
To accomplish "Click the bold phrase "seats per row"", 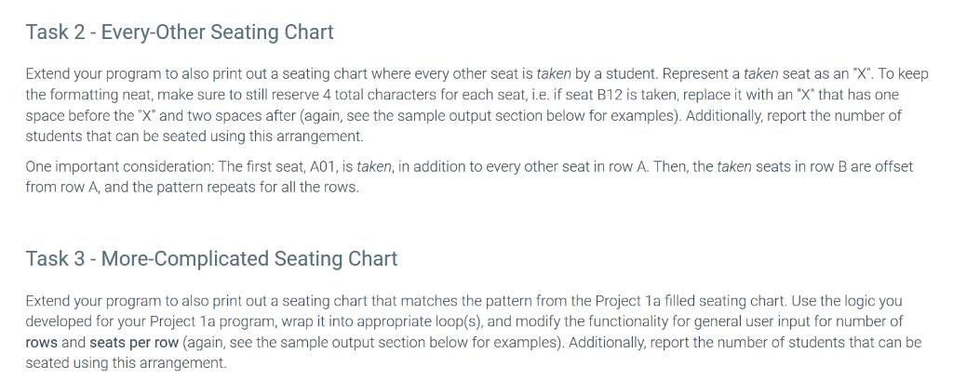I will click(134, 342).
